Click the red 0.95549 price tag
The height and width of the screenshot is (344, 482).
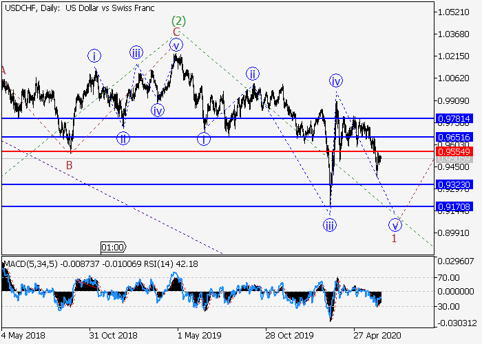click(454, 151)
